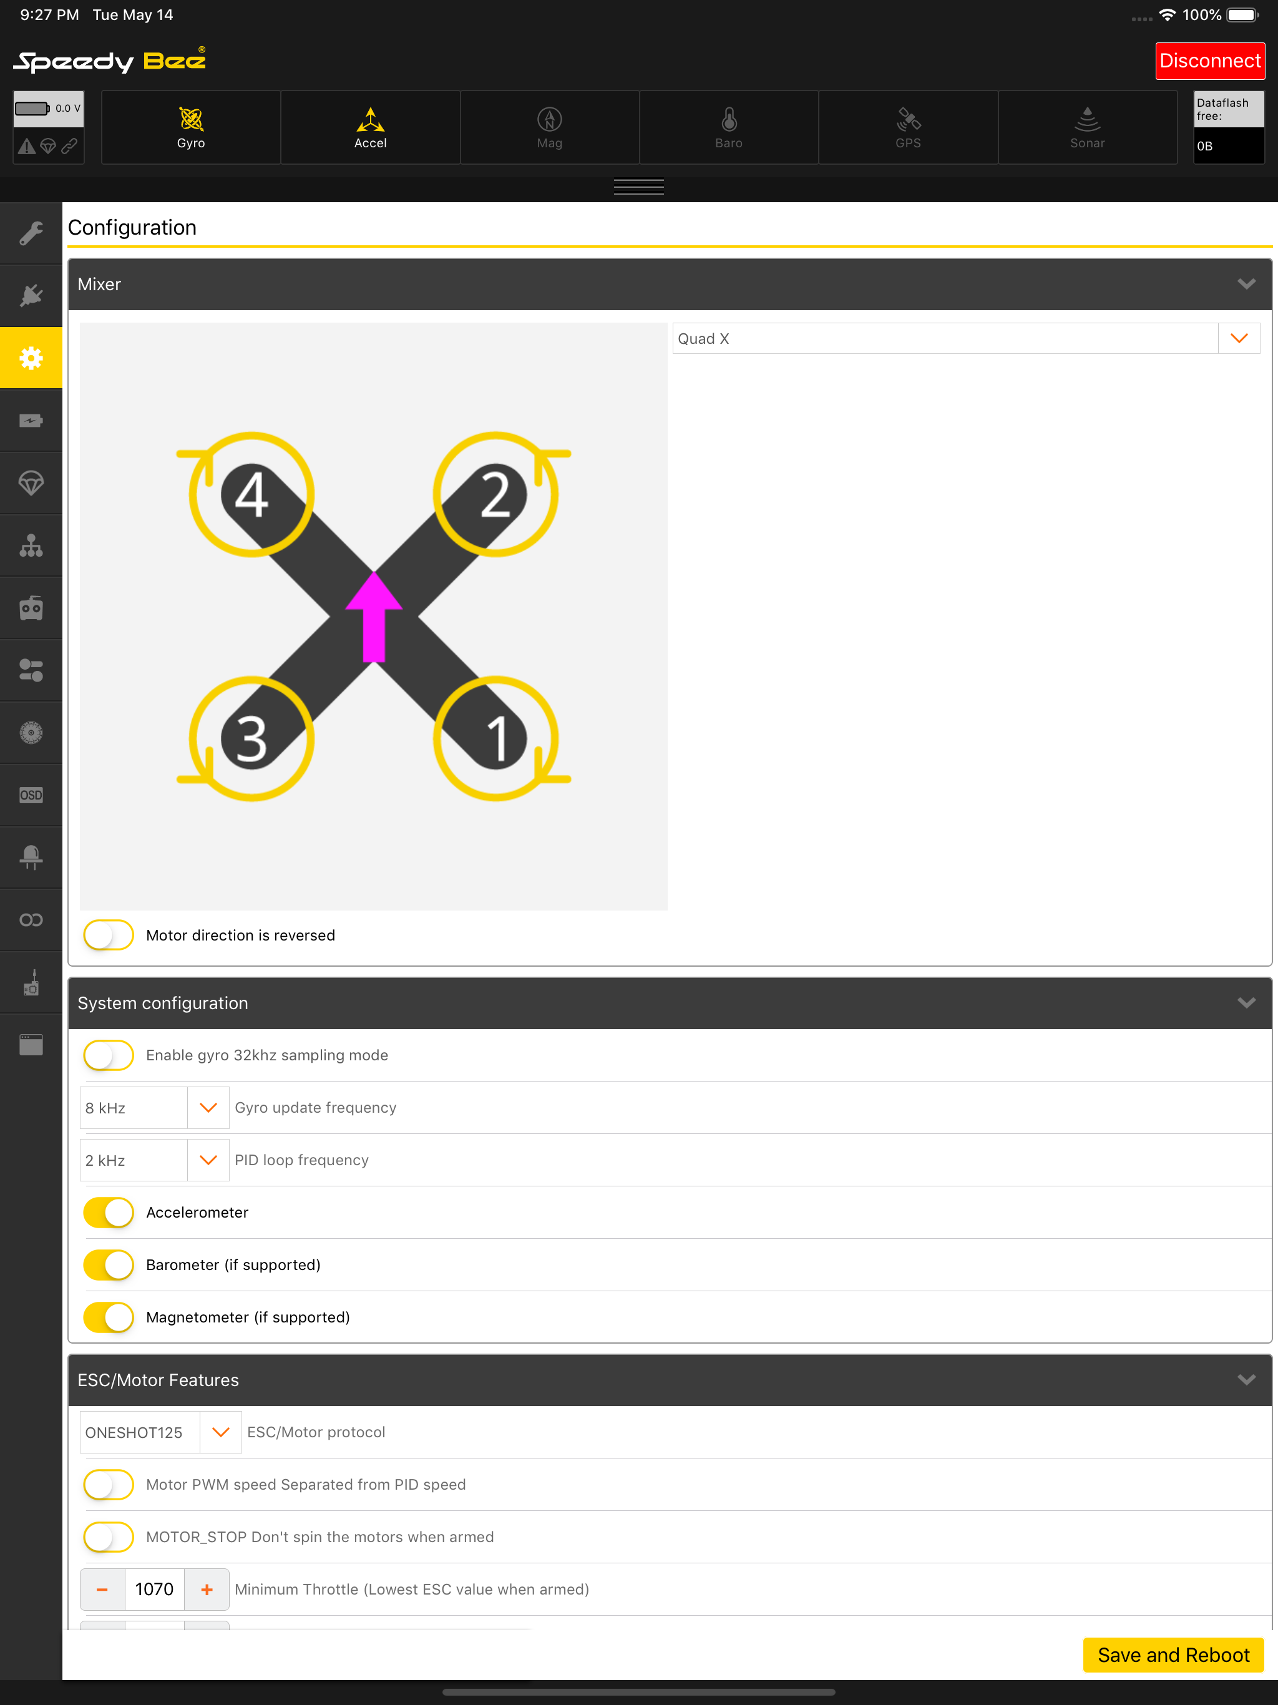The image size is (1278, 1705).
Task: Click the Configuration page title
Action: tap(132, 227)
